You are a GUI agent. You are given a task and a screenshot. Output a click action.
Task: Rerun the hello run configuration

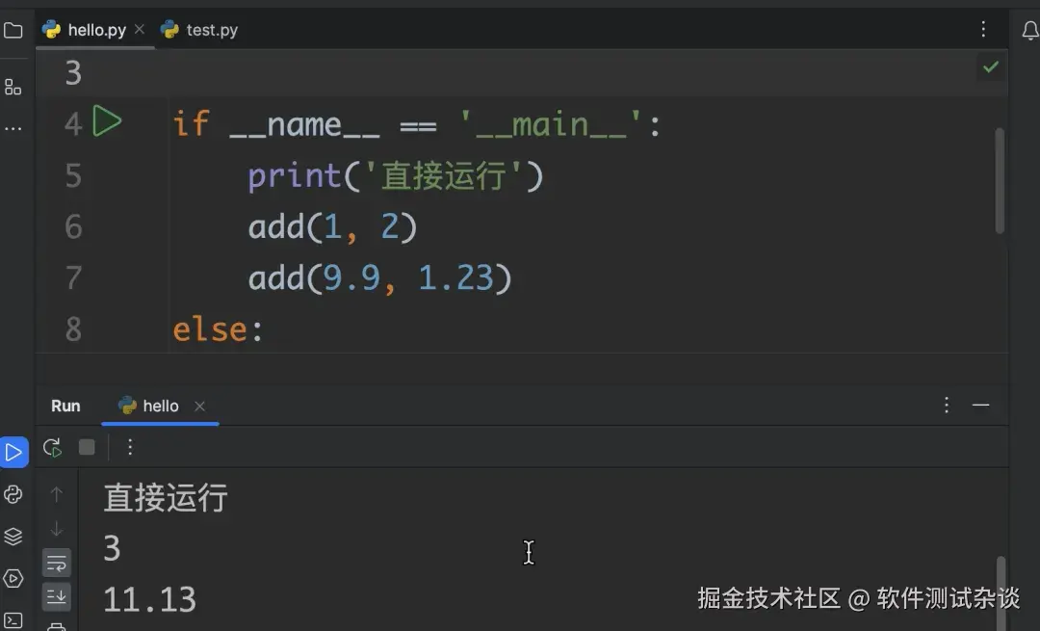point(53,446)
